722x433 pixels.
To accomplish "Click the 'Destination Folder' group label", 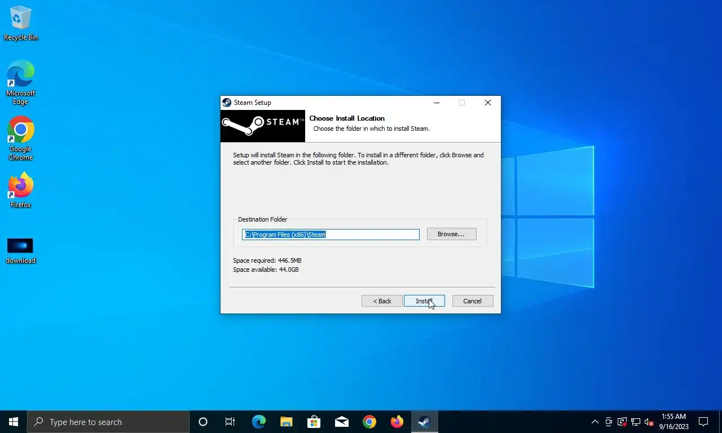I will coord(262,219).
